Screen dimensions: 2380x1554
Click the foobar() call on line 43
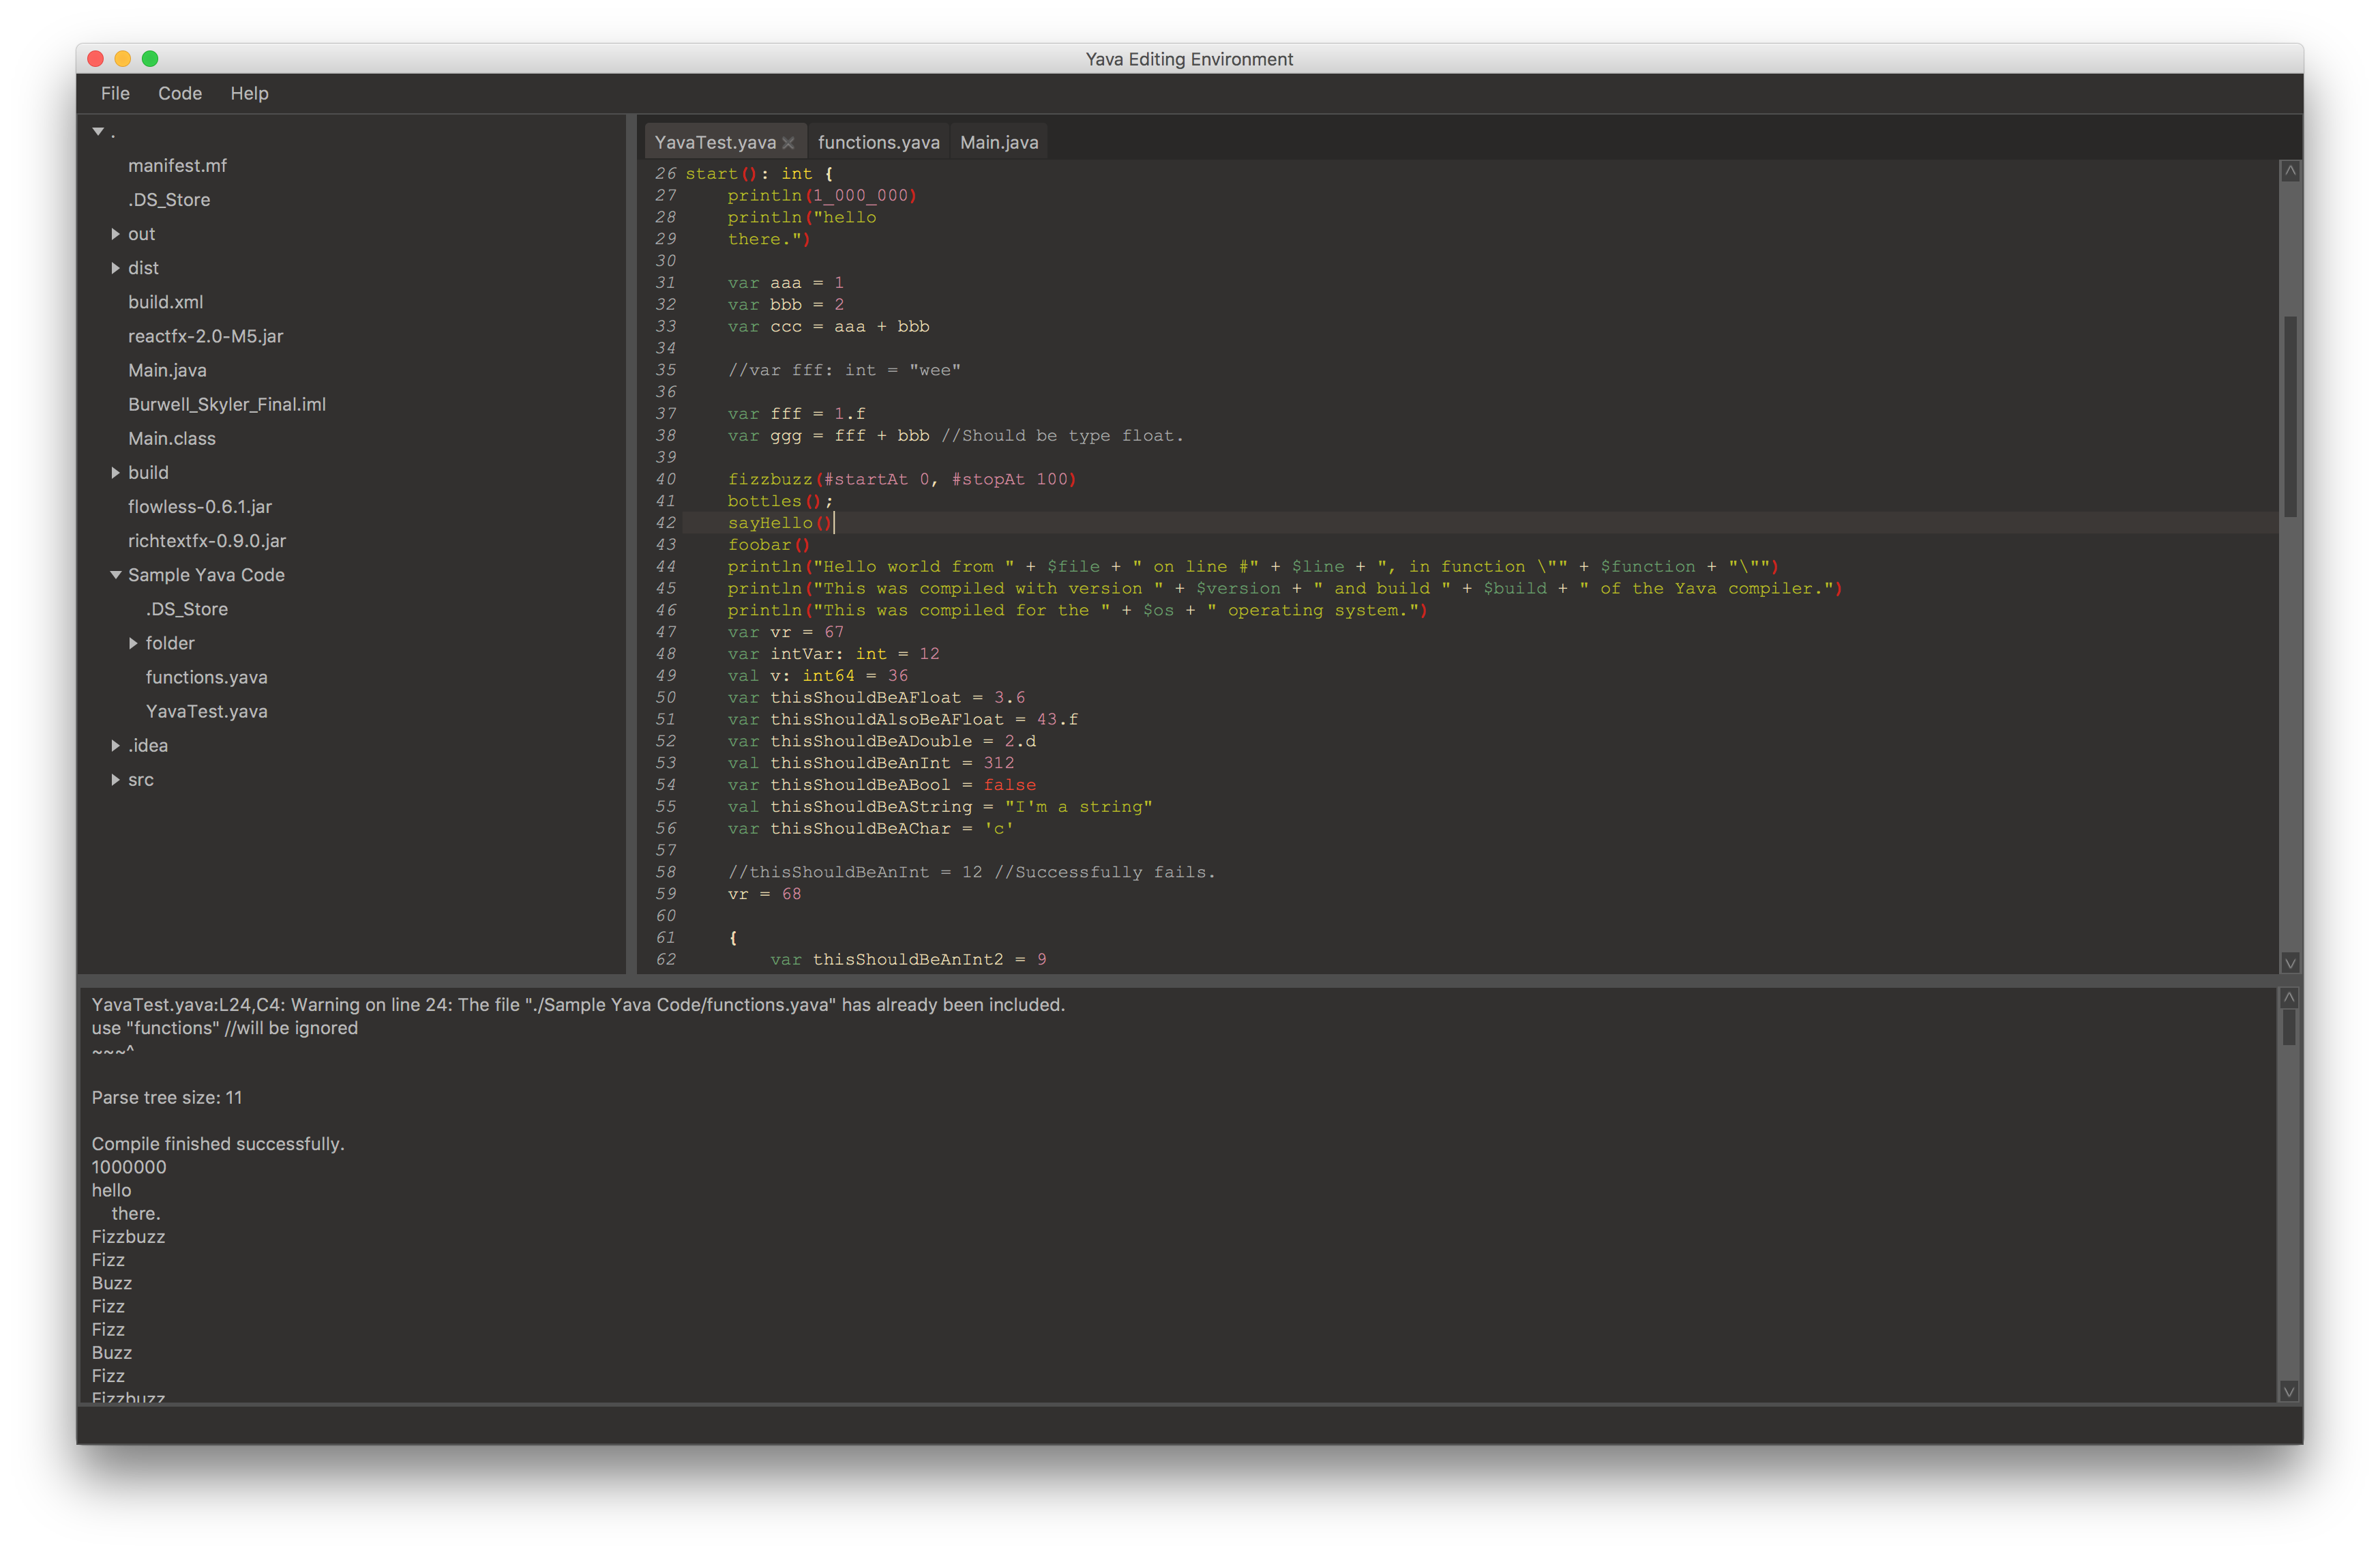click(x=768, y=544)
